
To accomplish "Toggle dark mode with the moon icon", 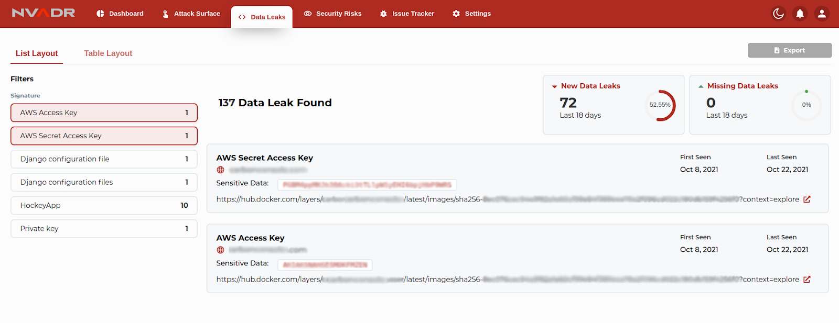I will tap(778, 14).
